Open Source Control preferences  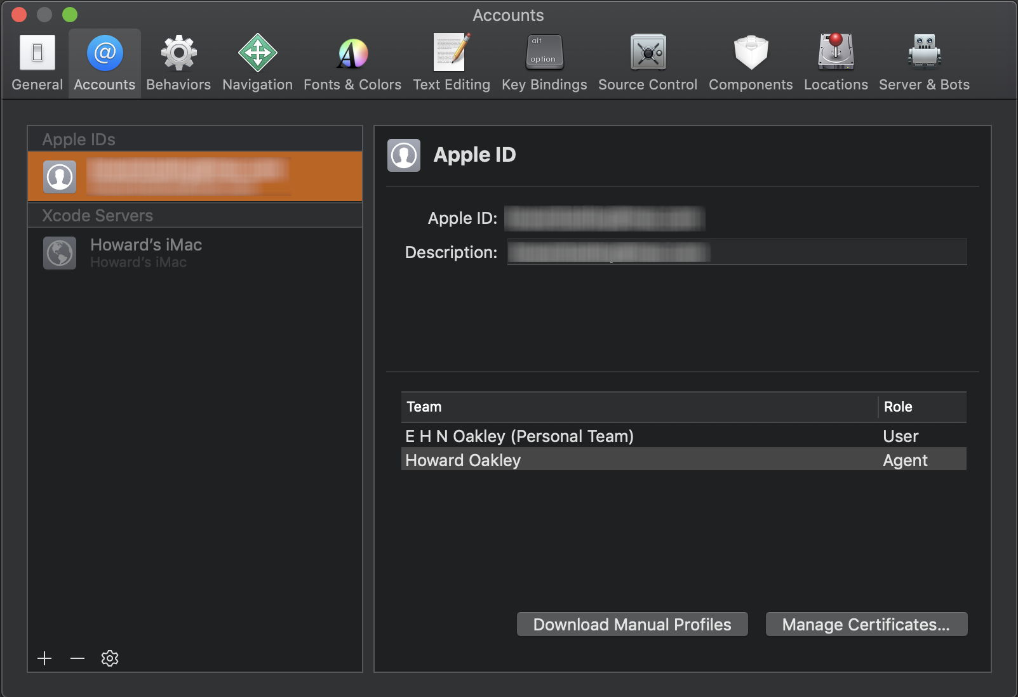pos(648,63)
